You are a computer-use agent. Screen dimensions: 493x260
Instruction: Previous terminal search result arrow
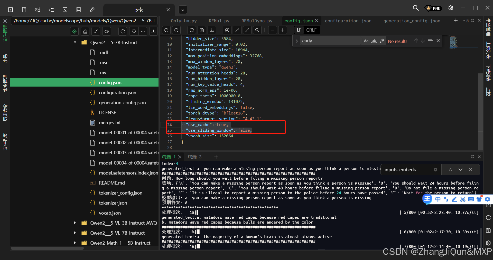tap(450, 170)
